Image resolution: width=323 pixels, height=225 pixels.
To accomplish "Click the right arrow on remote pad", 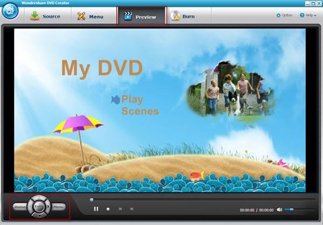I will [48, 207].
